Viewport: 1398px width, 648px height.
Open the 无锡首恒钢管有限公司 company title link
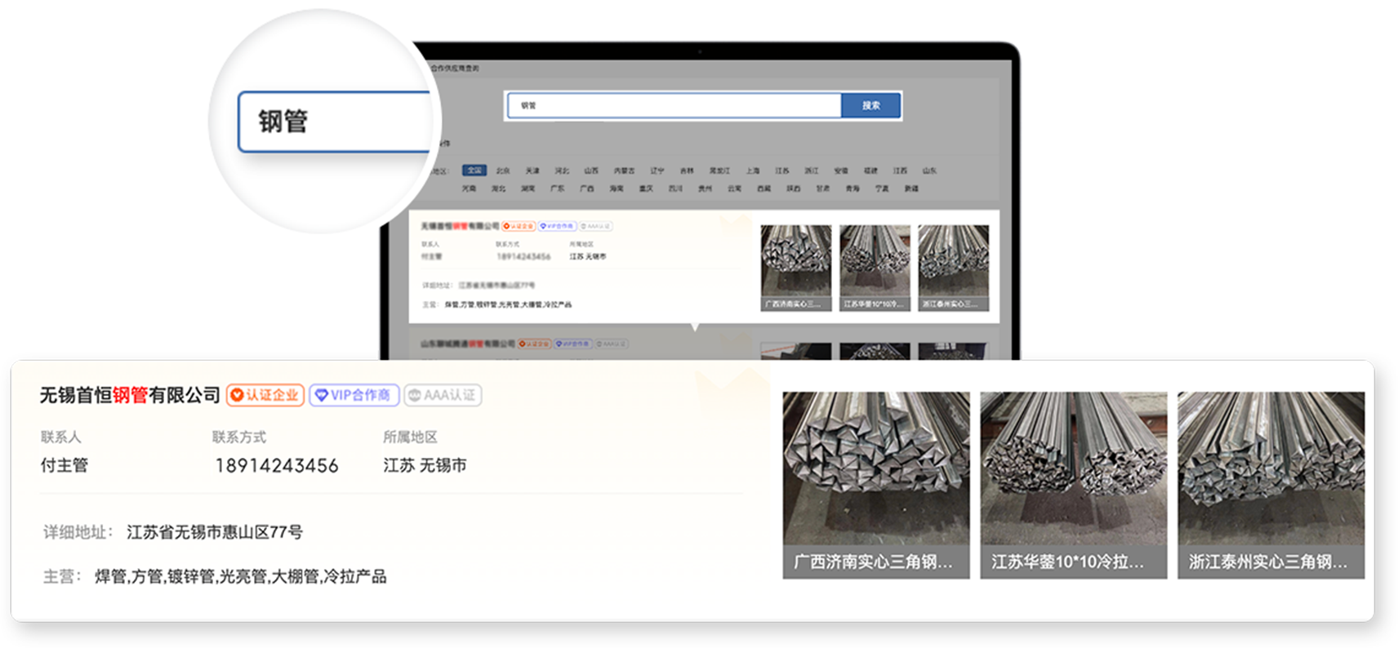point(130,396)
